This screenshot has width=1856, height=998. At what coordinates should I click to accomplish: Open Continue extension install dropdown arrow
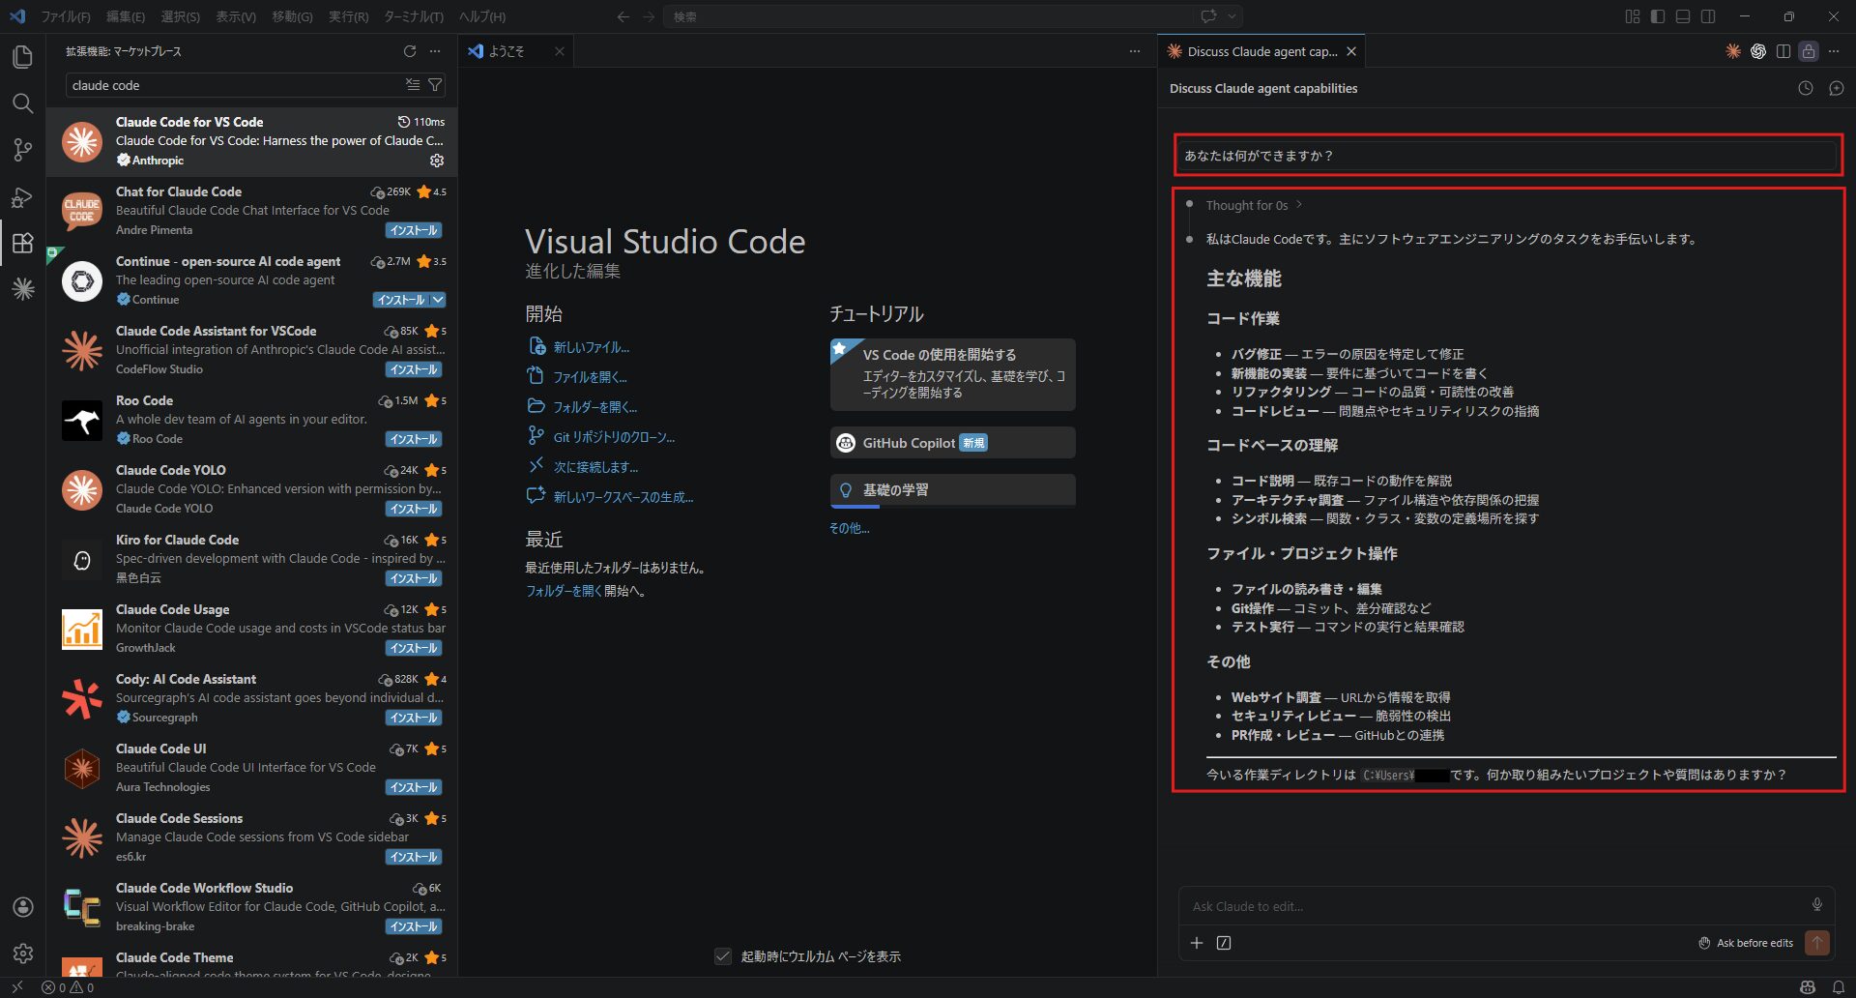[438, 300]
